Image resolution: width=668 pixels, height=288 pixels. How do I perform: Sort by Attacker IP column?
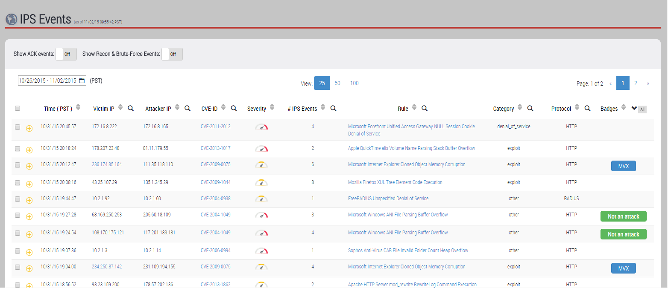[177, 108]
